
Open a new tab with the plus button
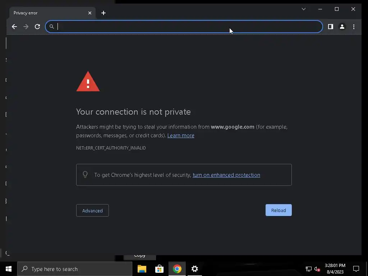coord(103,13)
